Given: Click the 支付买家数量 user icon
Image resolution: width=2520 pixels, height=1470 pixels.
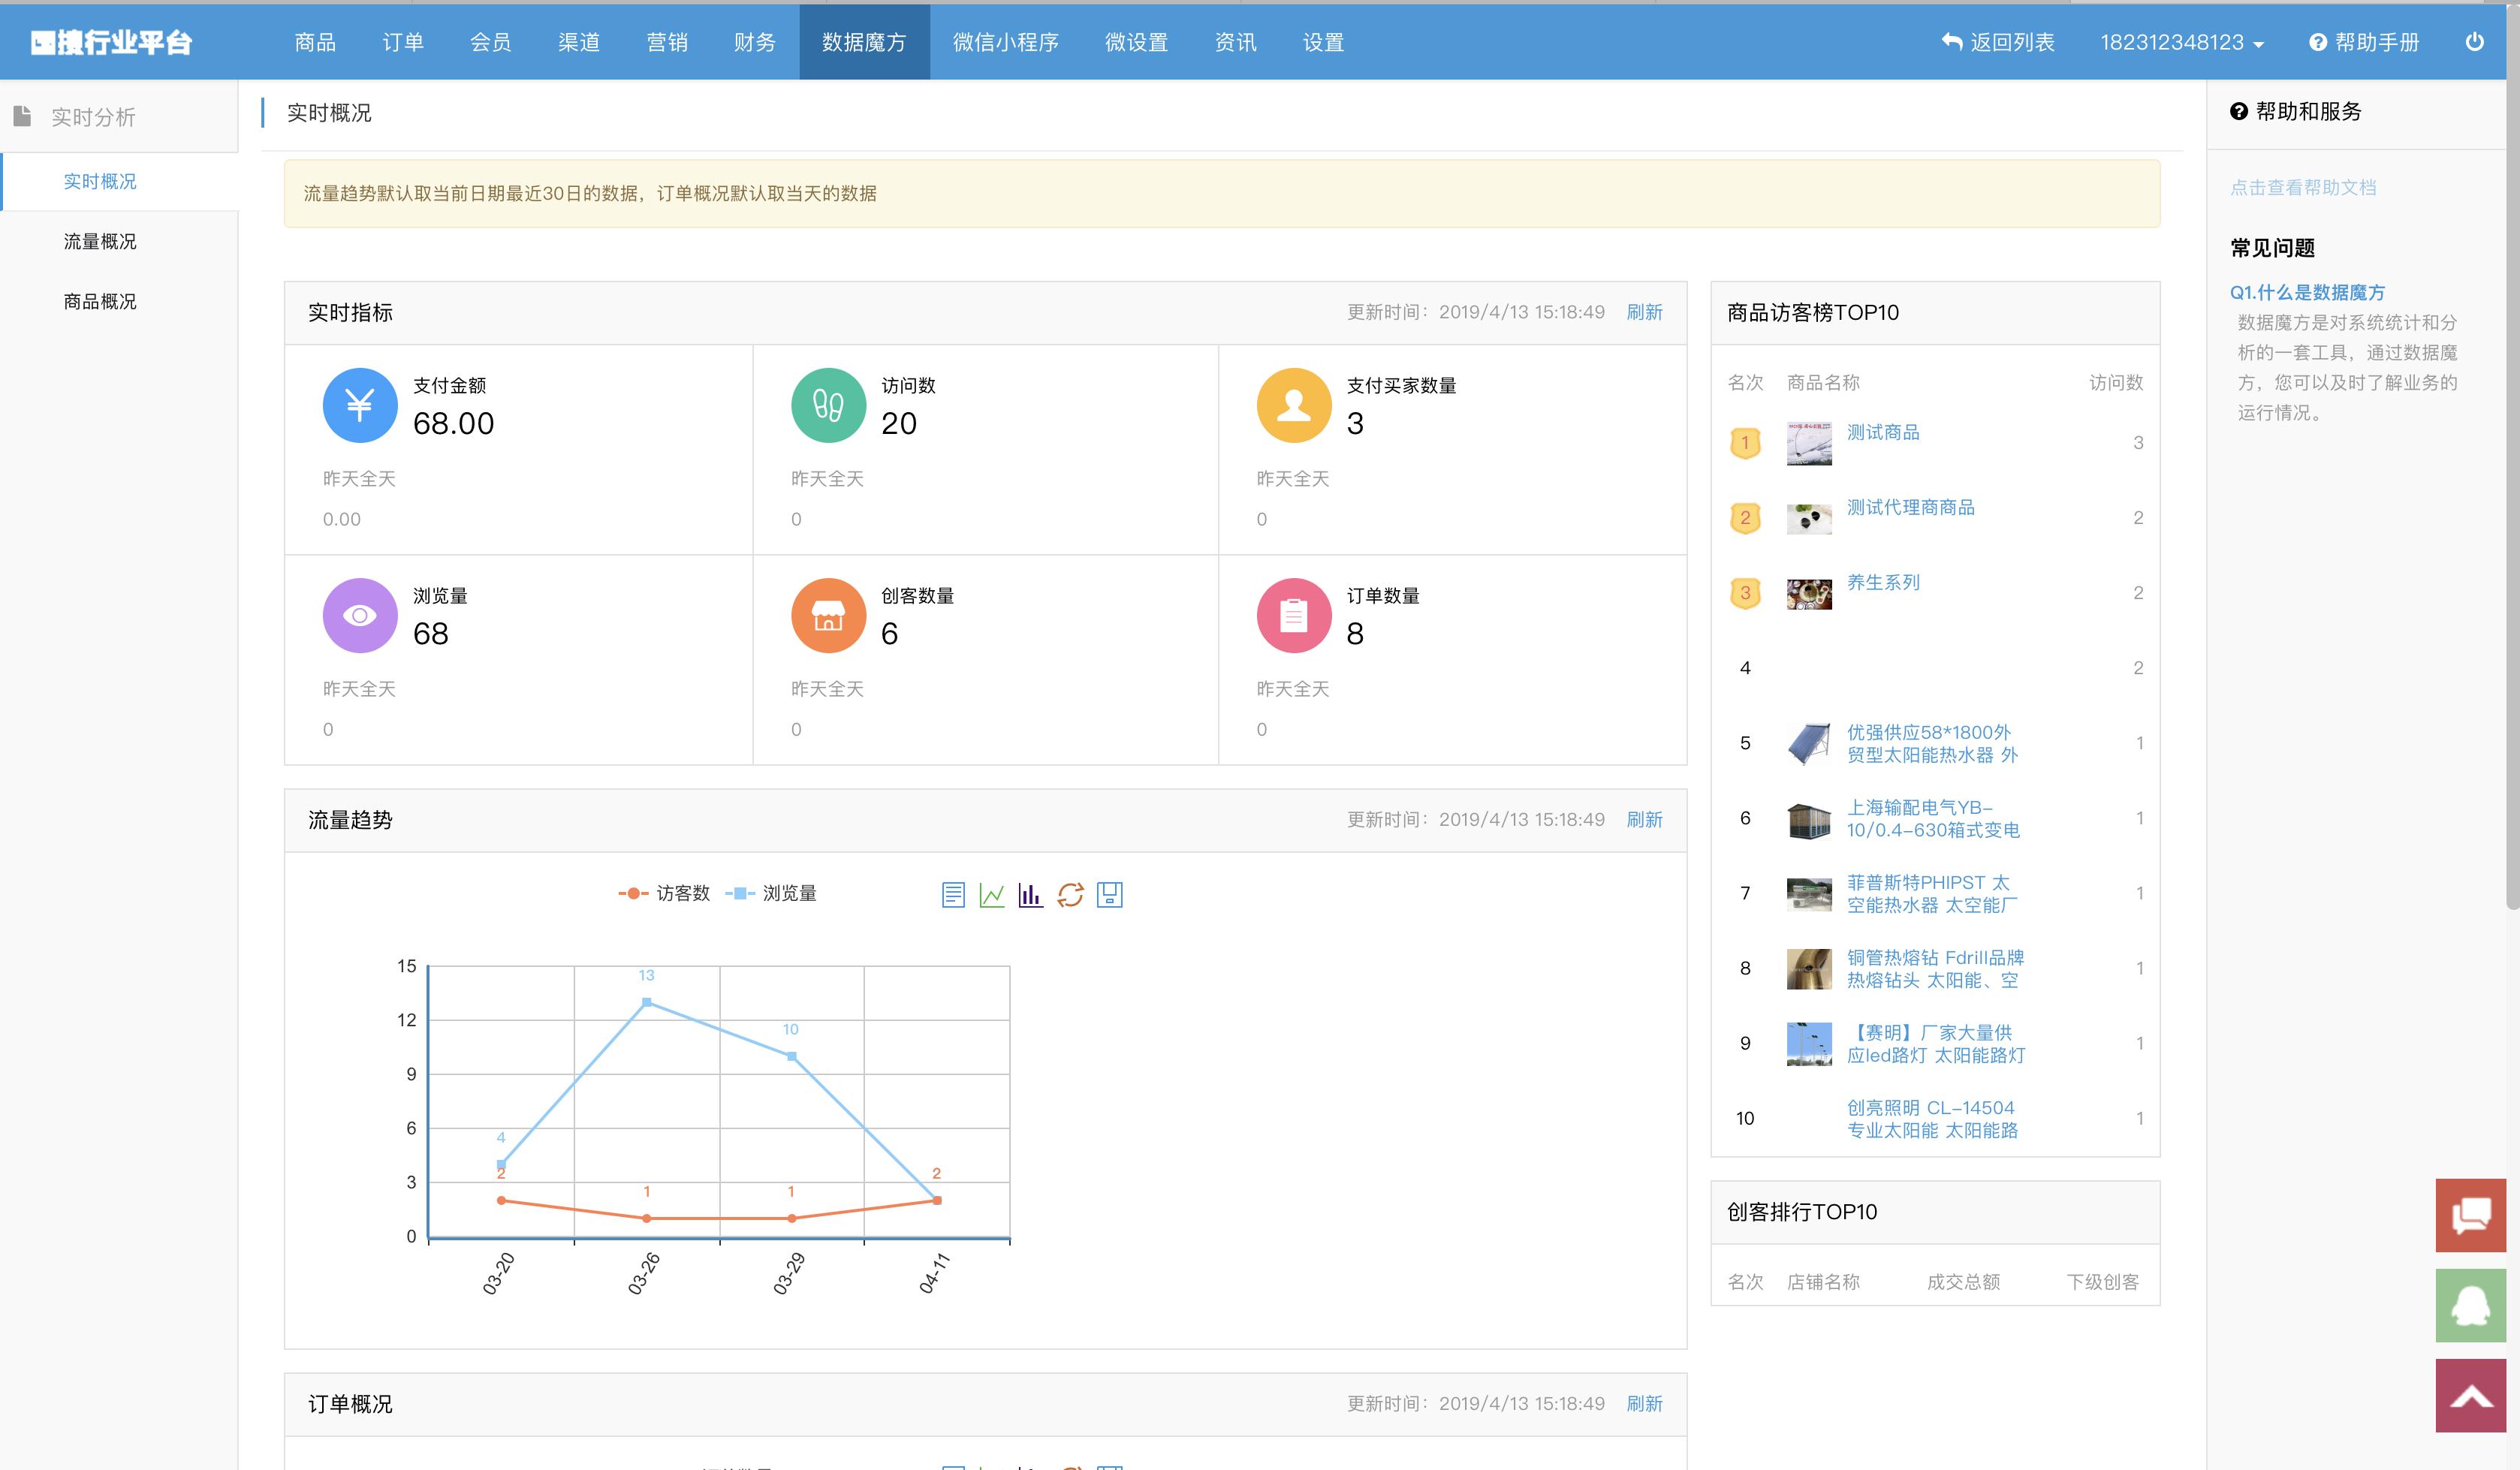Looking at the screenshot, I should [1294, 405].
